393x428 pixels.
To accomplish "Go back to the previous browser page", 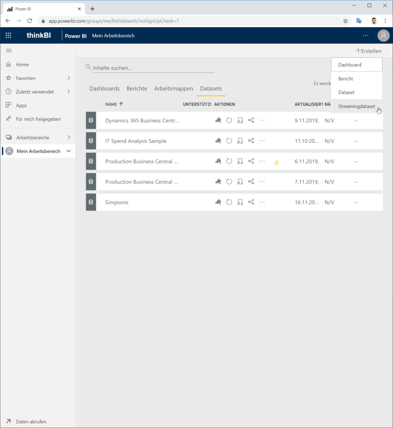I will [x=8, y=21].
